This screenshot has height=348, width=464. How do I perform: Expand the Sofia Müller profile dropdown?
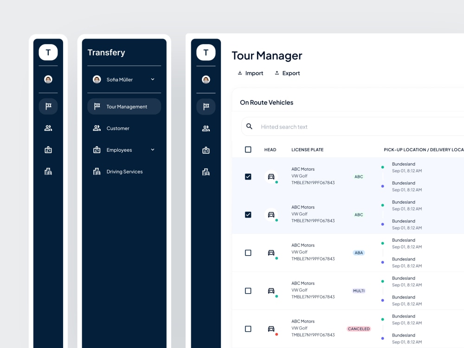(152, 79)
